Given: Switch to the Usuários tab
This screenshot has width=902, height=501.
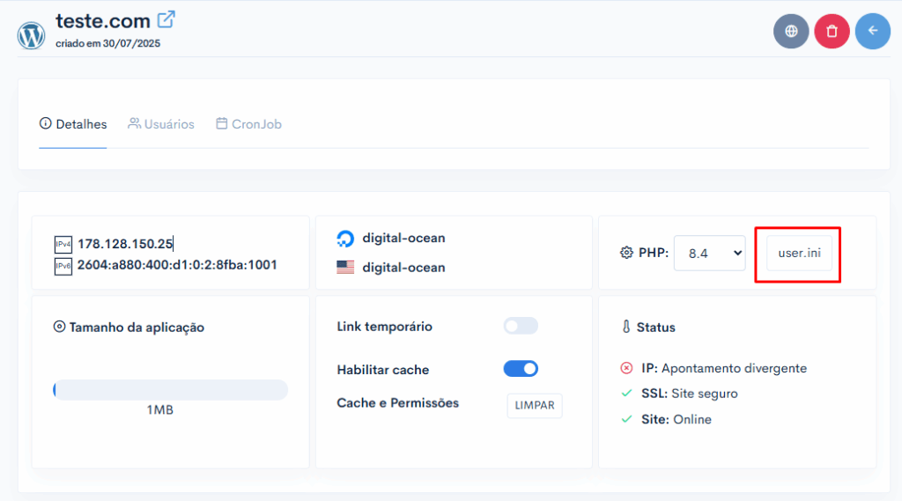Looking at the screenshot, I should pos(161,124).
